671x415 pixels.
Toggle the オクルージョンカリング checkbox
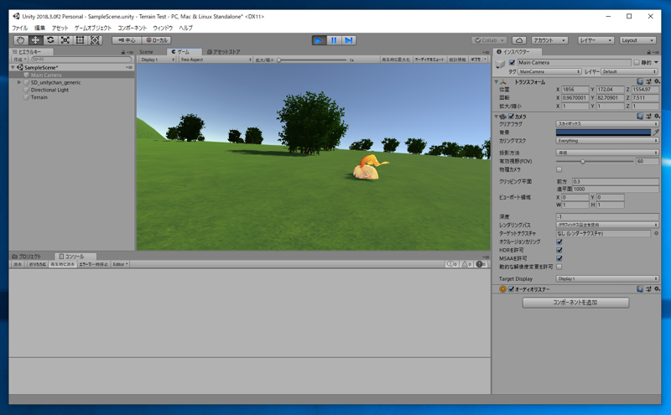[559, 241]
